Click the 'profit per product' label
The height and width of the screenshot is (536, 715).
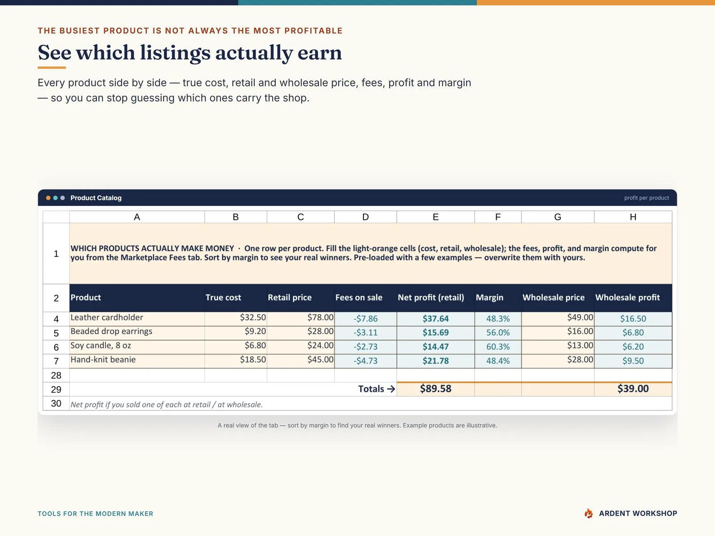click(x=647, y=198)
